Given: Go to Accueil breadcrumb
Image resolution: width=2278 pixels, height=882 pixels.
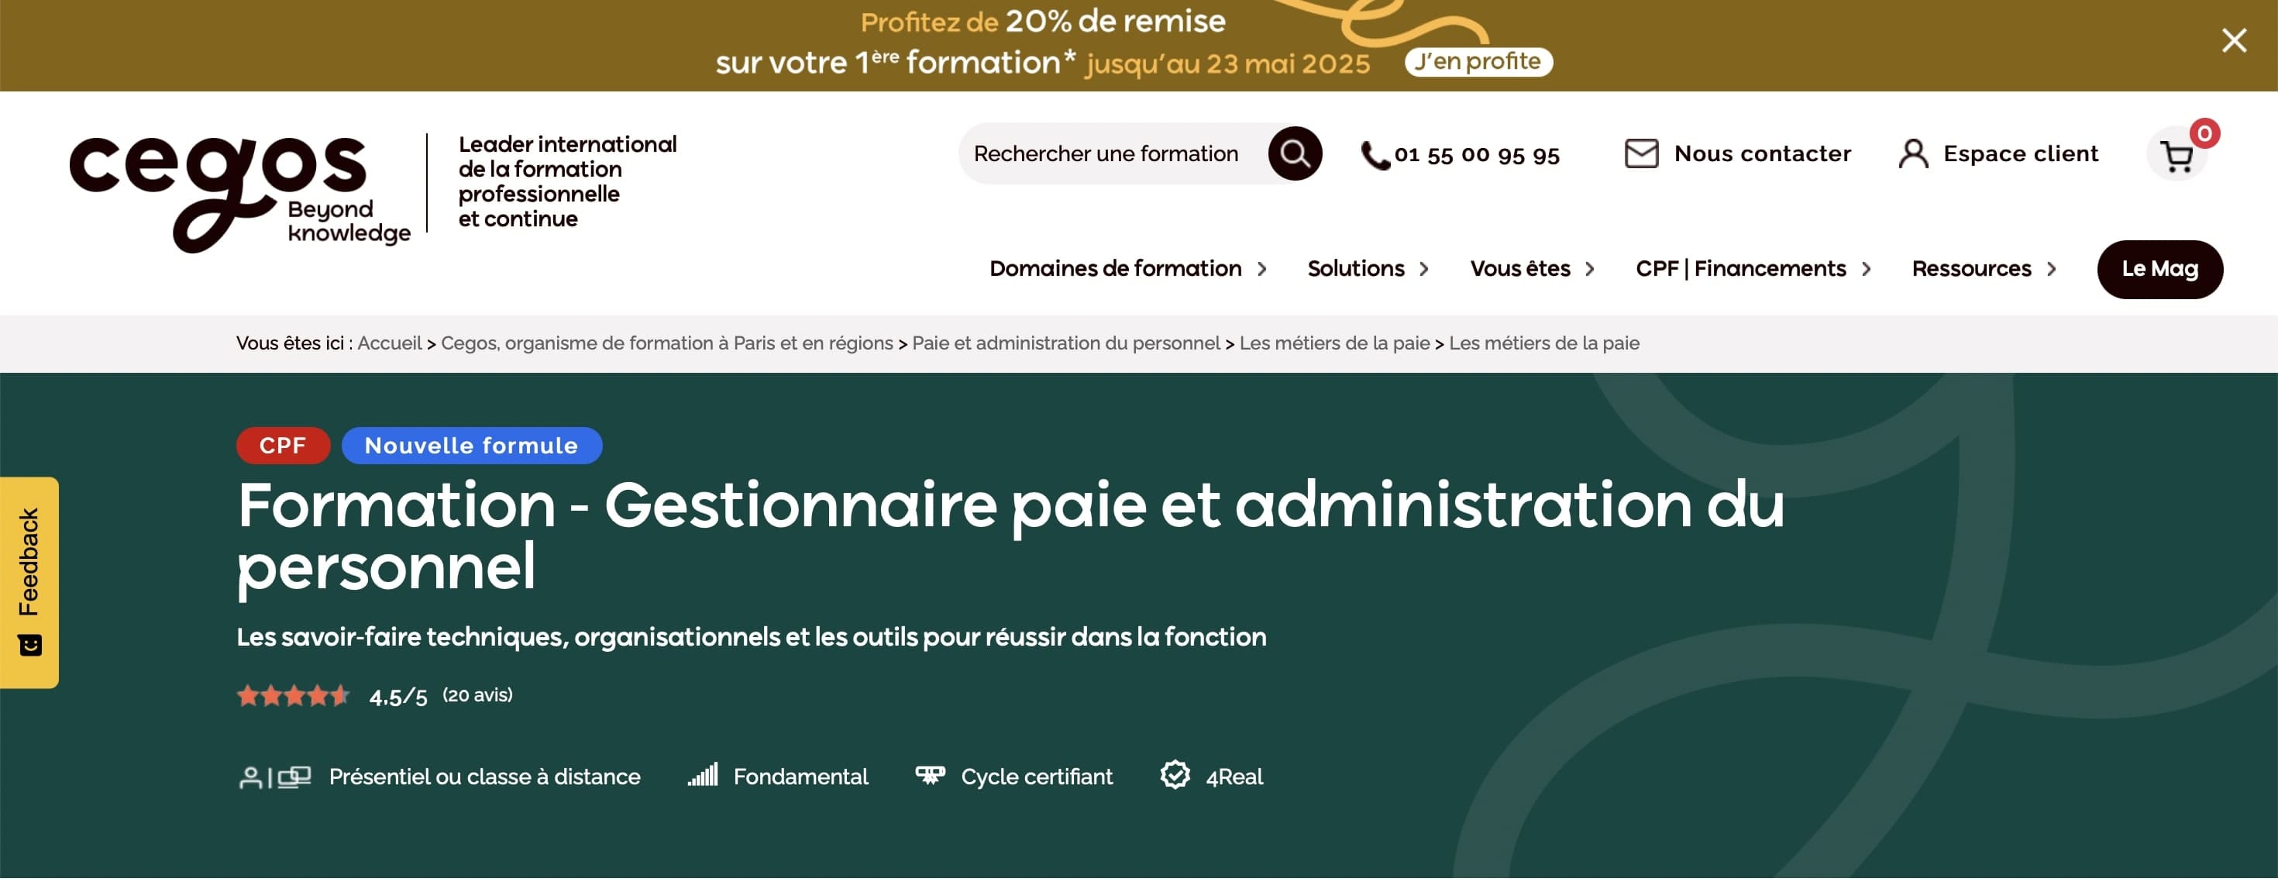Looking at the screenshot, I should [389, 343].
